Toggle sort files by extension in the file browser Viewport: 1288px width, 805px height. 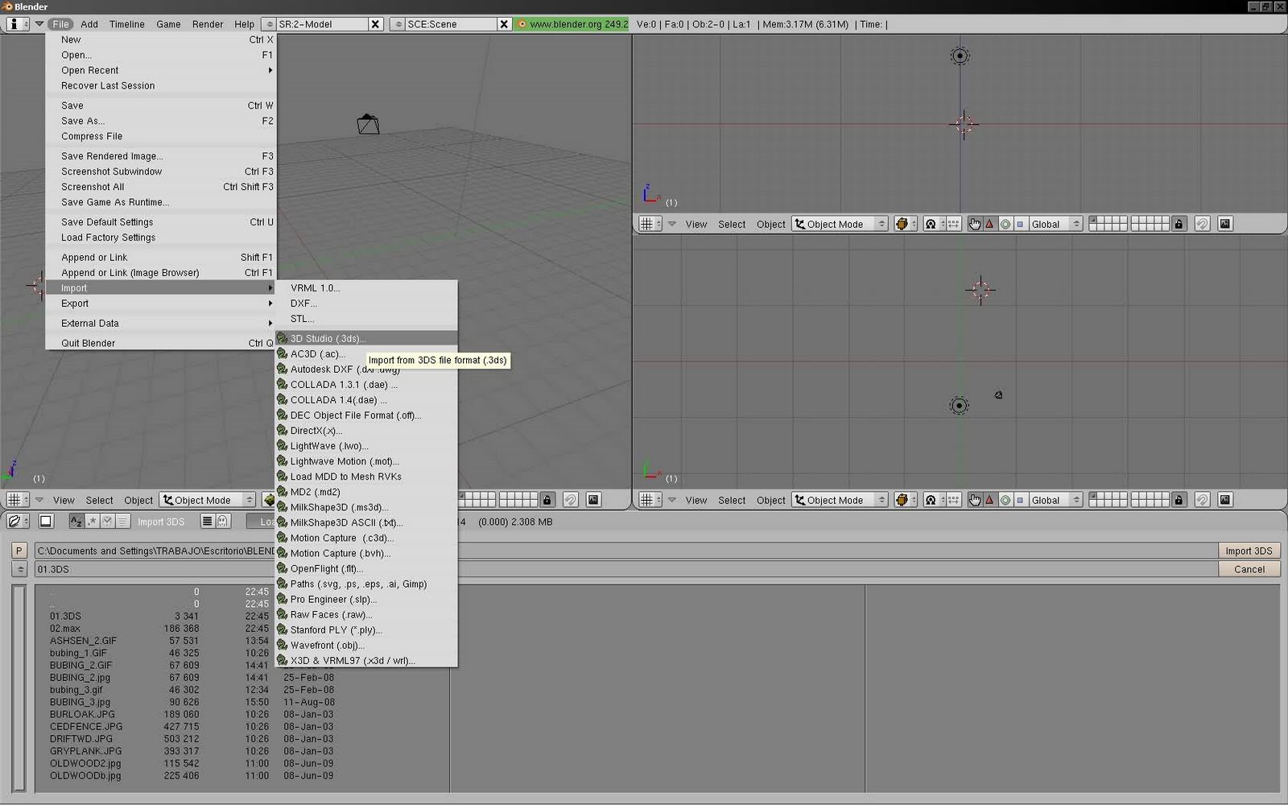[x=92, y=522]
